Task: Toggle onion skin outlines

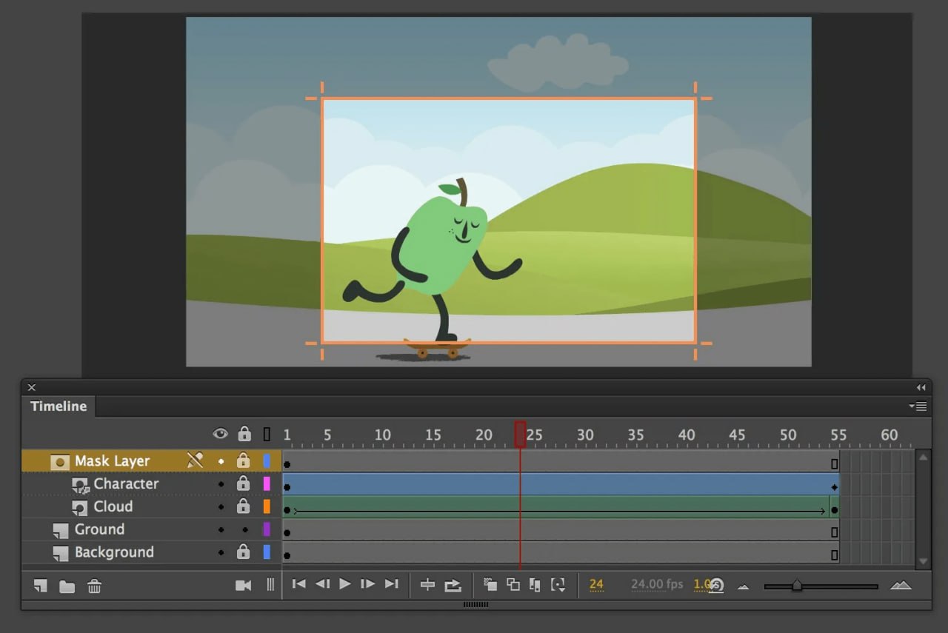Action: [x=515, y=584]
